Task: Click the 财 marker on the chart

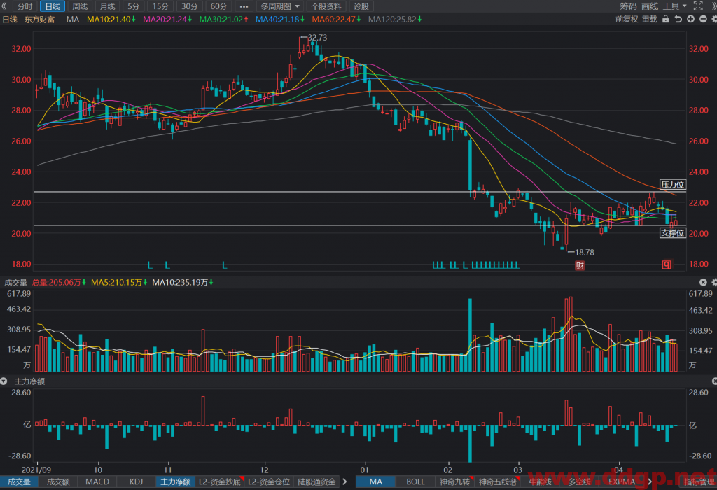Action: (580, 265)
